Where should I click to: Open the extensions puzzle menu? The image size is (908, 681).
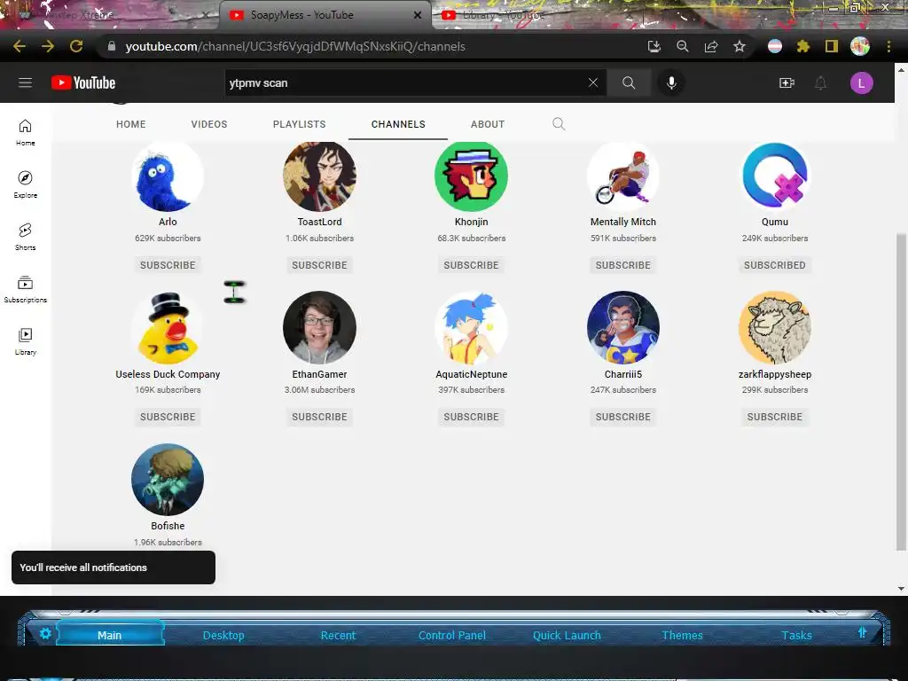tap(803, 46)
